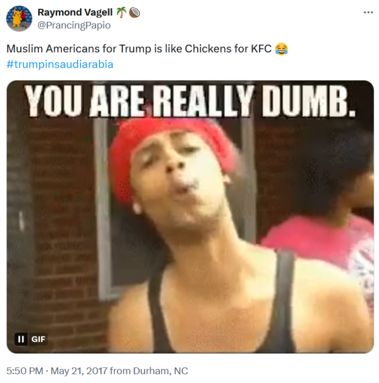Click the brick wall in the GIF
Viewport: 379px width, 383px height.
pyautogui.click(x=59, y=213)
